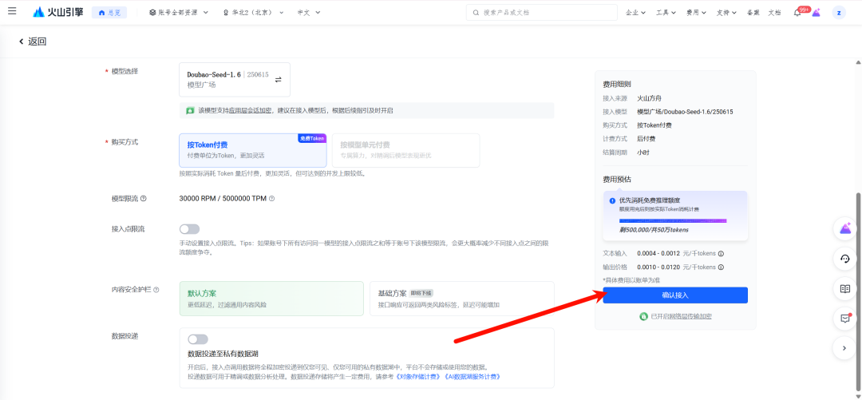Open the 文档 menu item
862x400 pixels.
[774, 12]
